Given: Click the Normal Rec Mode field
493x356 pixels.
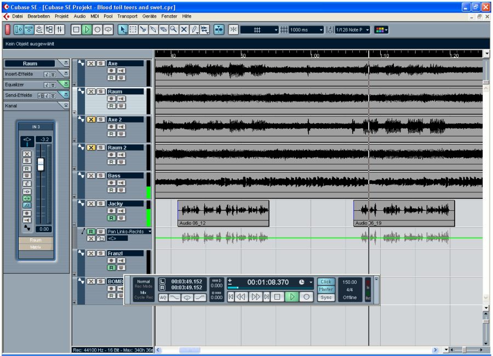Looking at the screenshot, I should [x=144, y=284].
